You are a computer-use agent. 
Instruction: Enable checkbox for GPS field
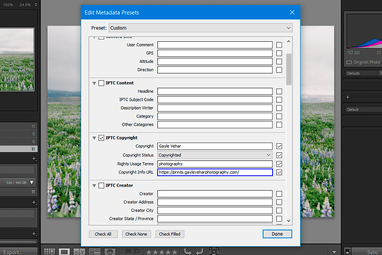coord(279,53)
